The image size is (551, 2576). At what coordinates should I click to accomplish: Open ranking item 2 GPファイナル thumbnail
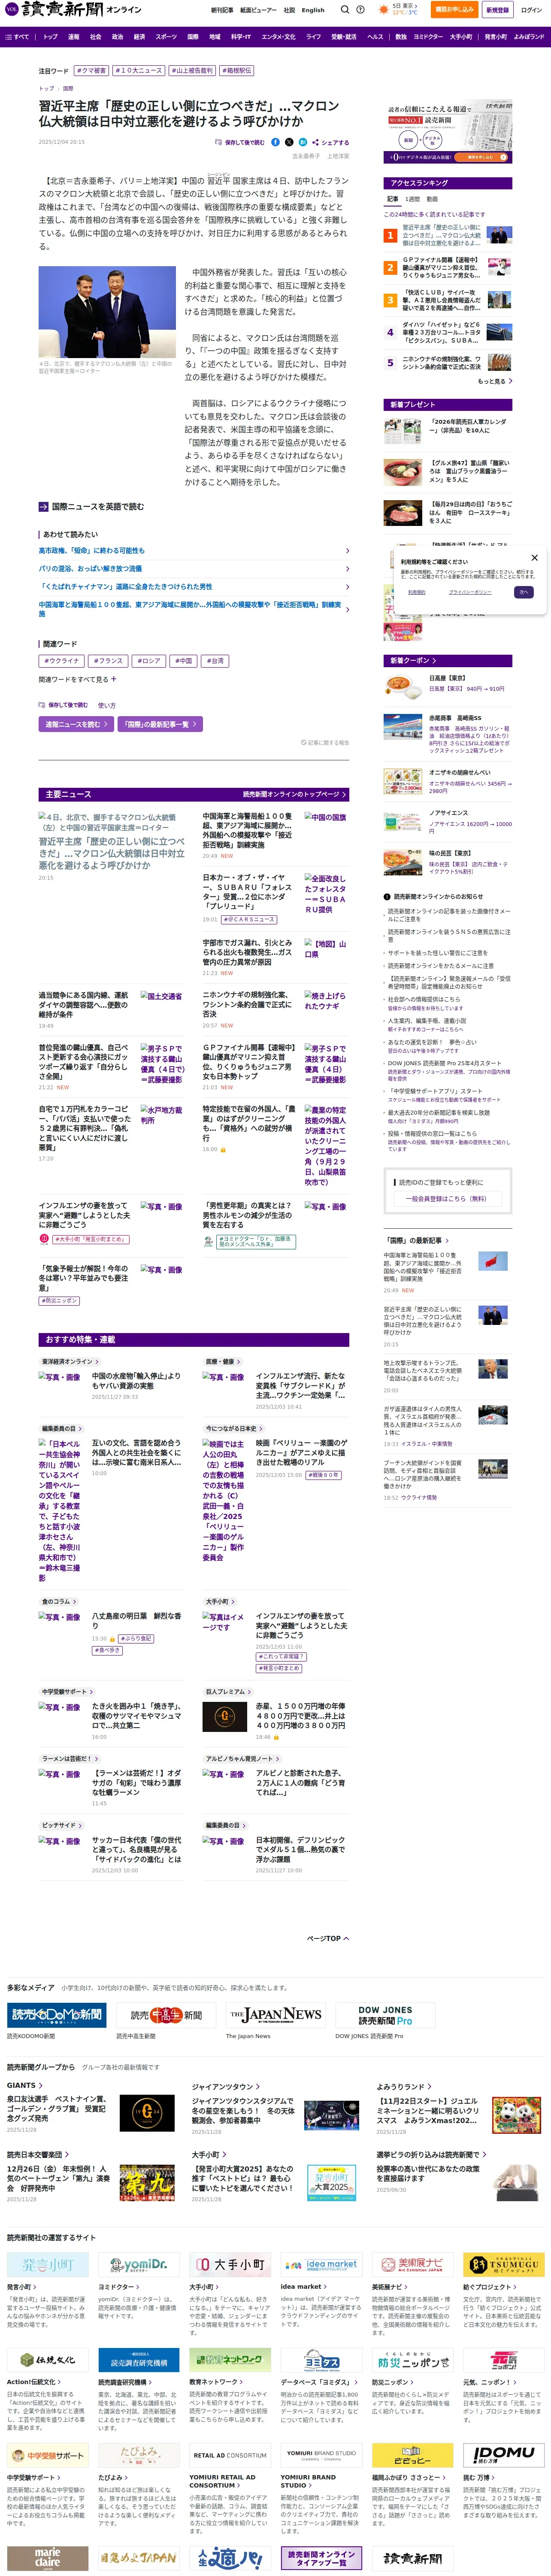pyautogui.click(x=499, y=268)
